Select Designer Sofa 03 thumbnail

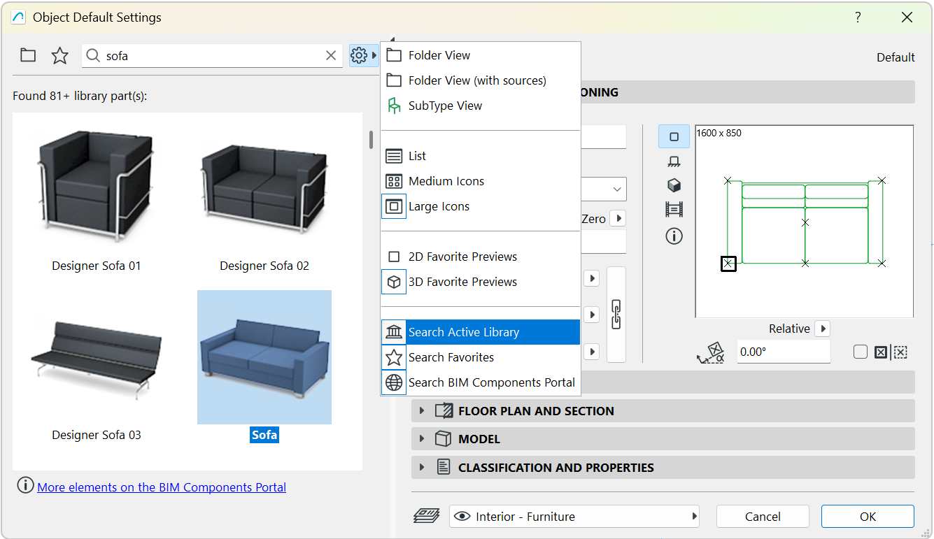coord(97,357)
